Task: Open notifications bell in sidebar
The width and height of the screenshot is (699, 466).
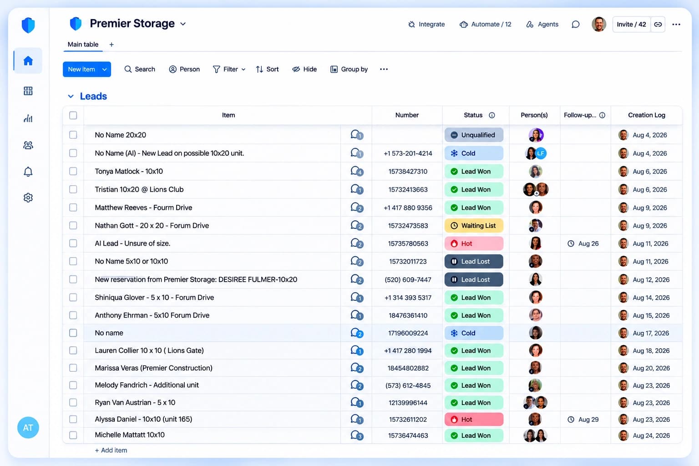Action: coord(28,172)
